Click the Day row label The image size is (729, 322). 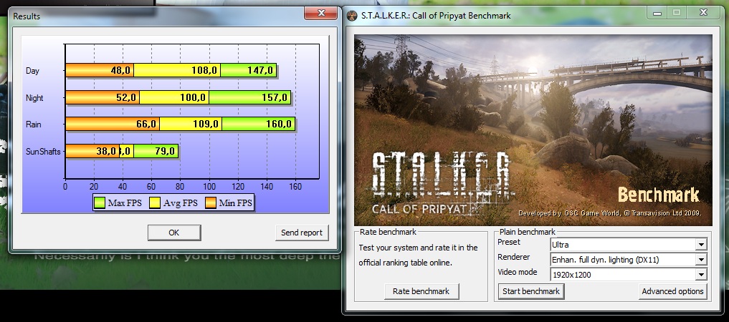(x=32, y=71)
